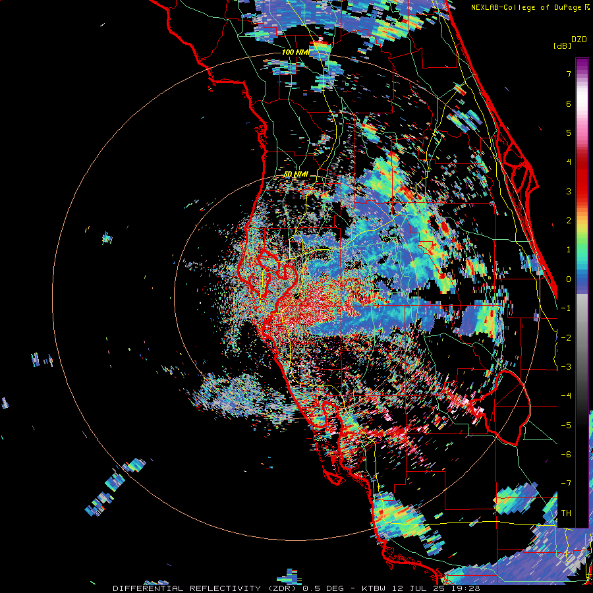Image resolution: width=593 pixels, height=593 pixels.
Task: Click the NEXLAB-College of DuPage header text
Action: point(526,7)
